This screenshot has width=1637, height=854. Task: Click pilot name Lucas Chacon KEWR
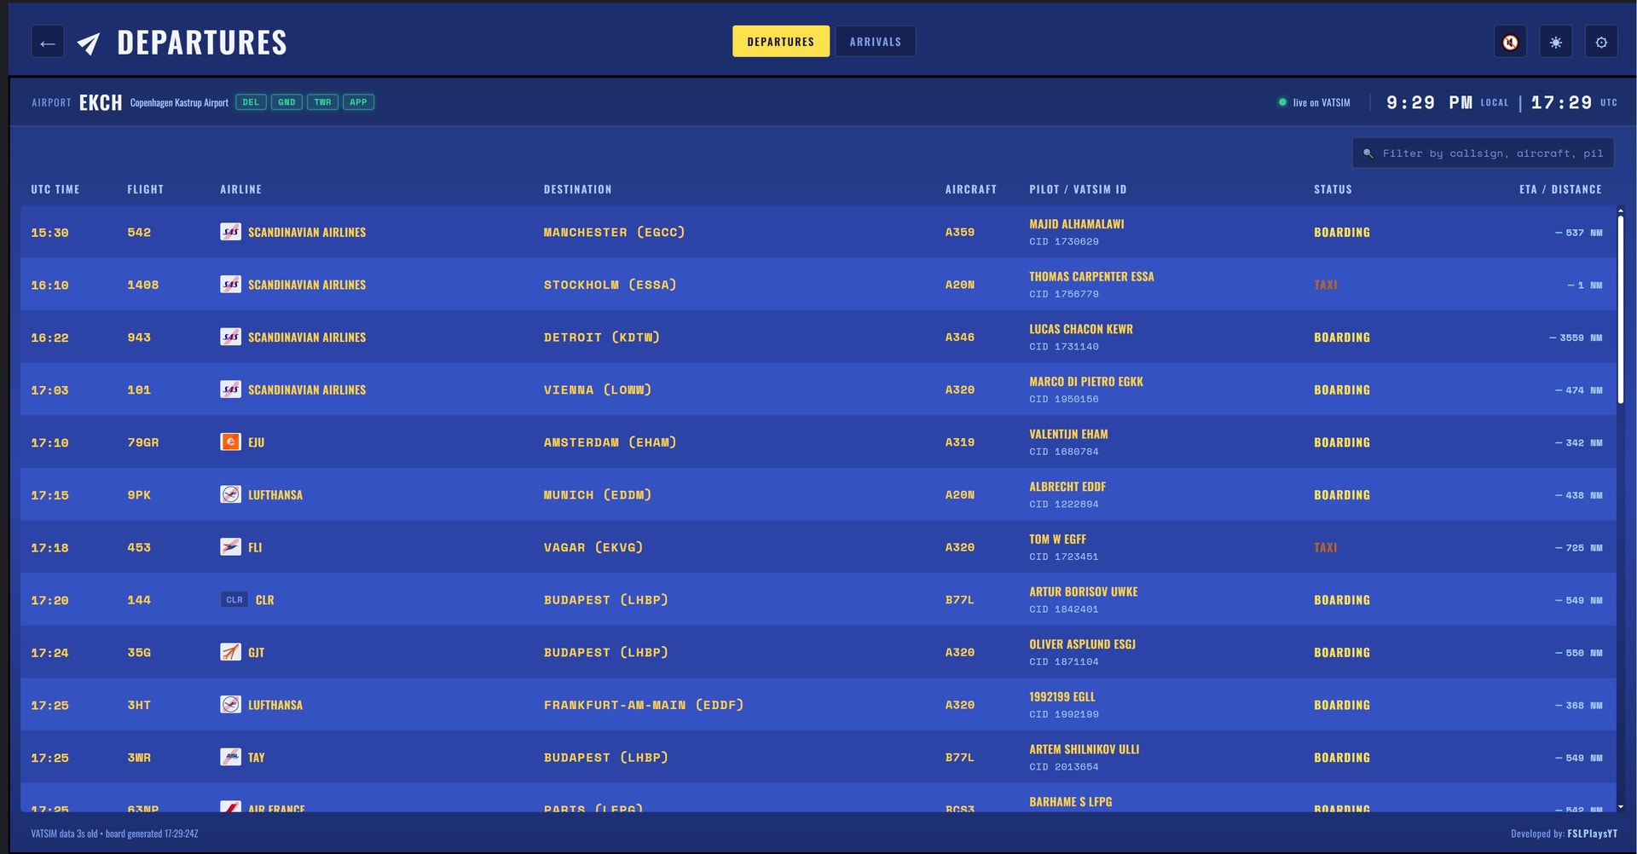[1081, 329]
